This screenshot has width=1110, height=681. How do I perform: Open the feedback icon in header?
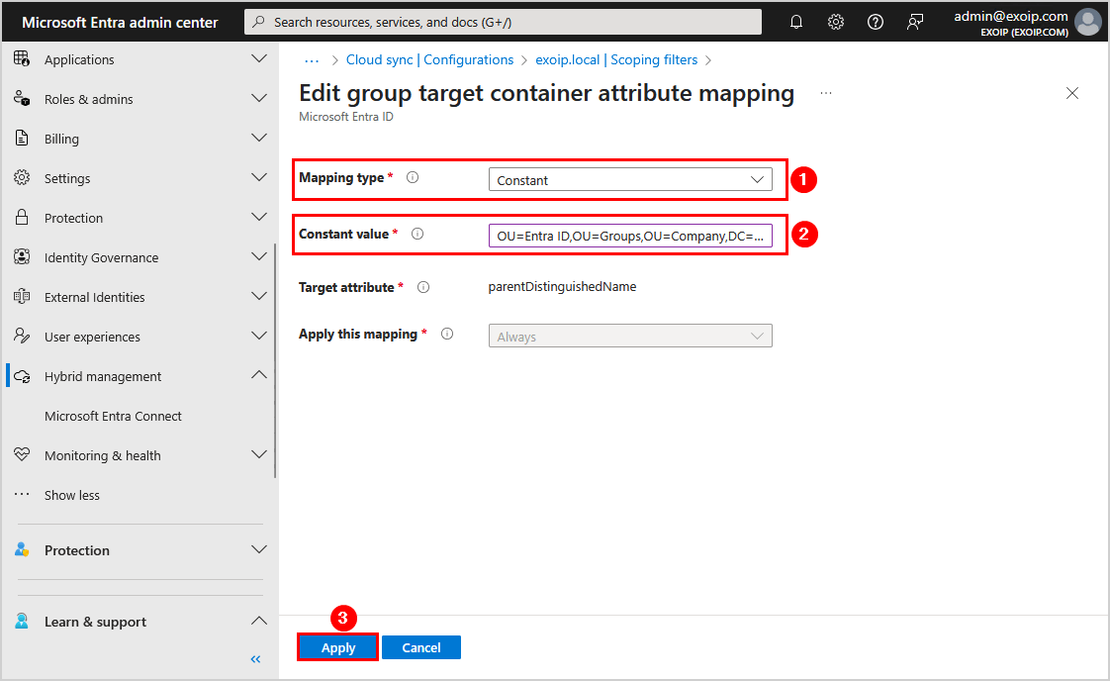point(915,22)
